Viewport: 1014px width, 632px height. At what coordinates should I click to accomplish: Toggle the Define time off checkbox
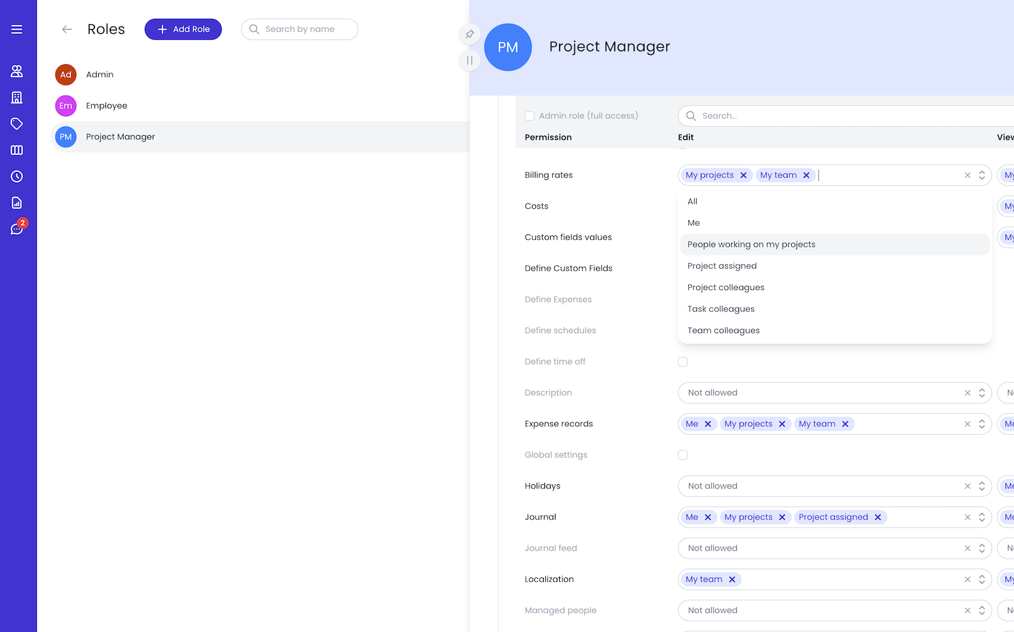coord(683,361)
